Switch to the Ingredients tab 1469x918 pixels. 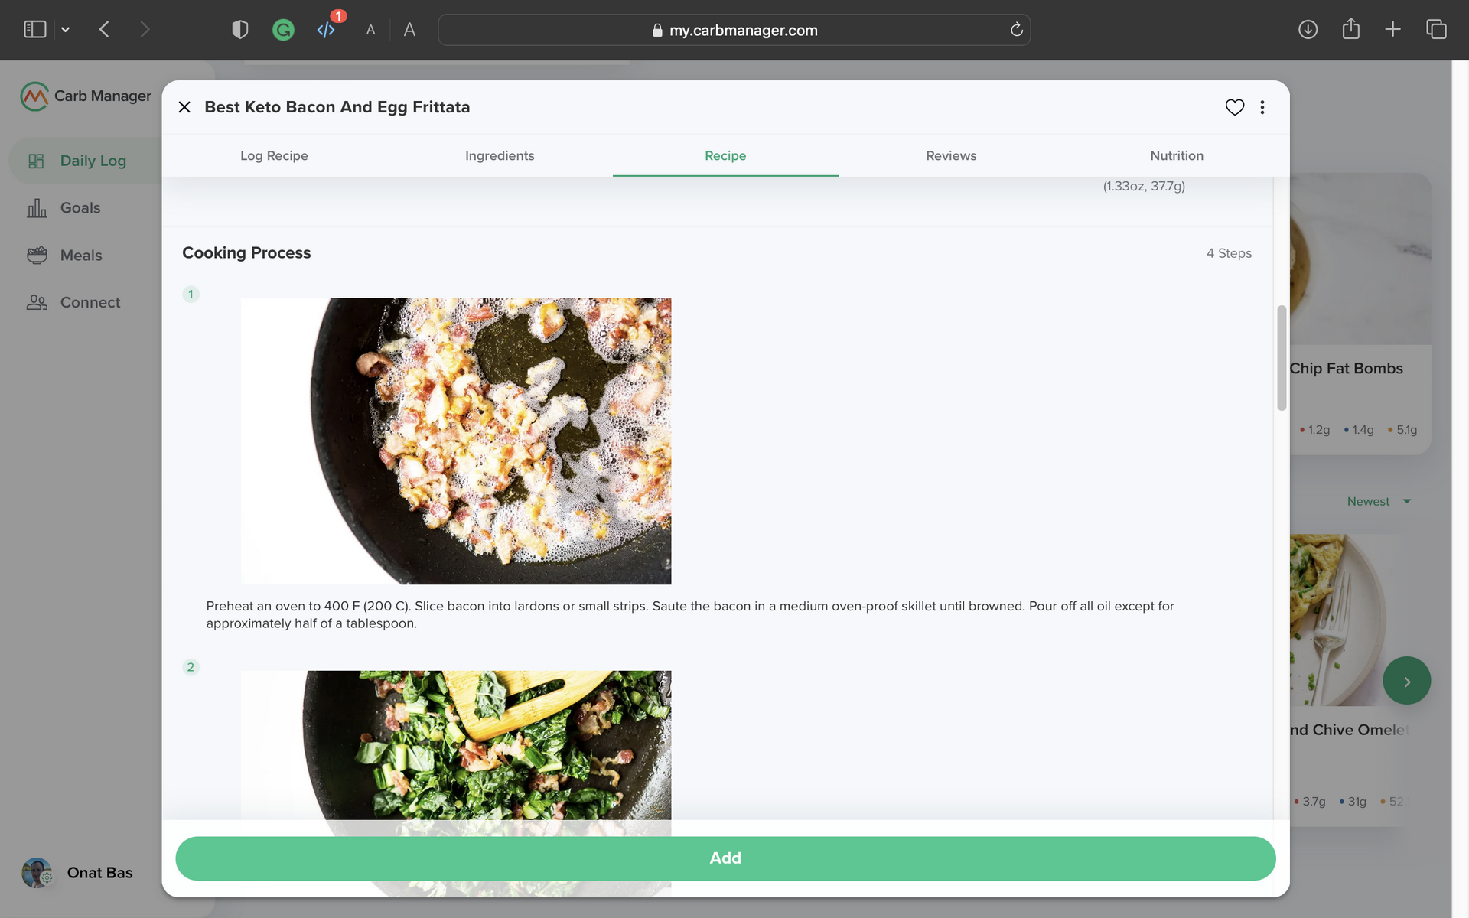click(x=499, y=155)
